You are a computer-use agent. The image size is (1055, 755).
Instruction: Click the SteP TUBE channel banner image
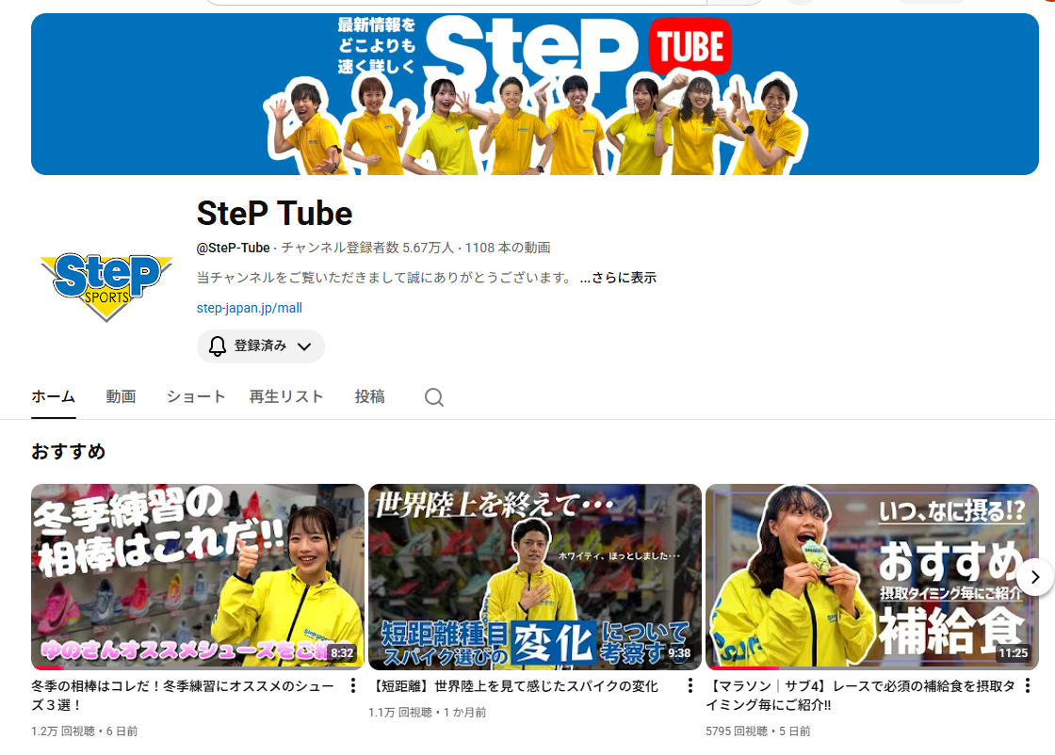click(x=535, y=94)
